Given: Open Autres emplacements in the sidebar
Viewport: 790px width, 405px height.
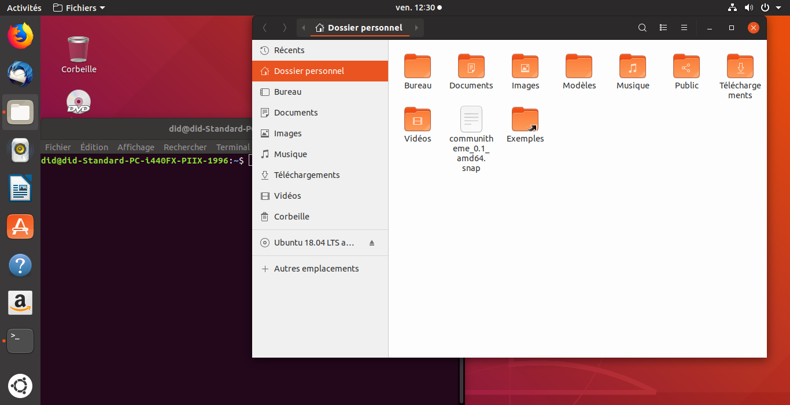Looking at the screenshot, I should coord(320,269).
